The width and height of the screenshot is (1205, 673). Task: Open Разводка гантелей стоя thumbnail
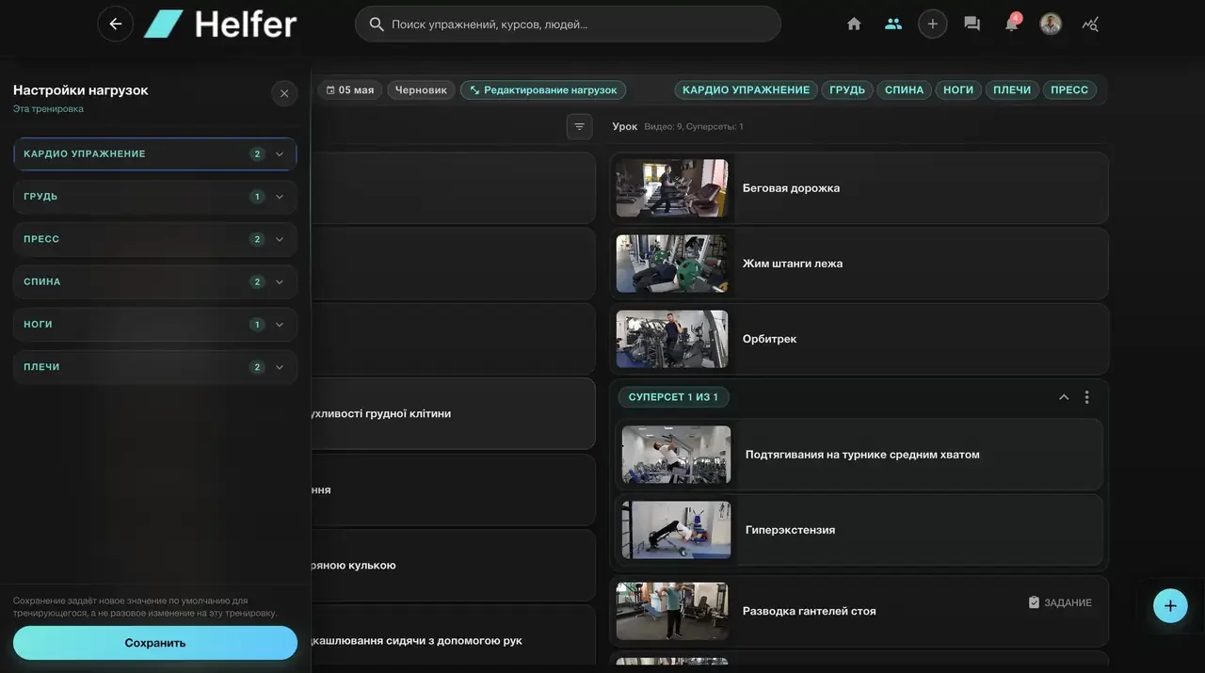click(672, 611)
